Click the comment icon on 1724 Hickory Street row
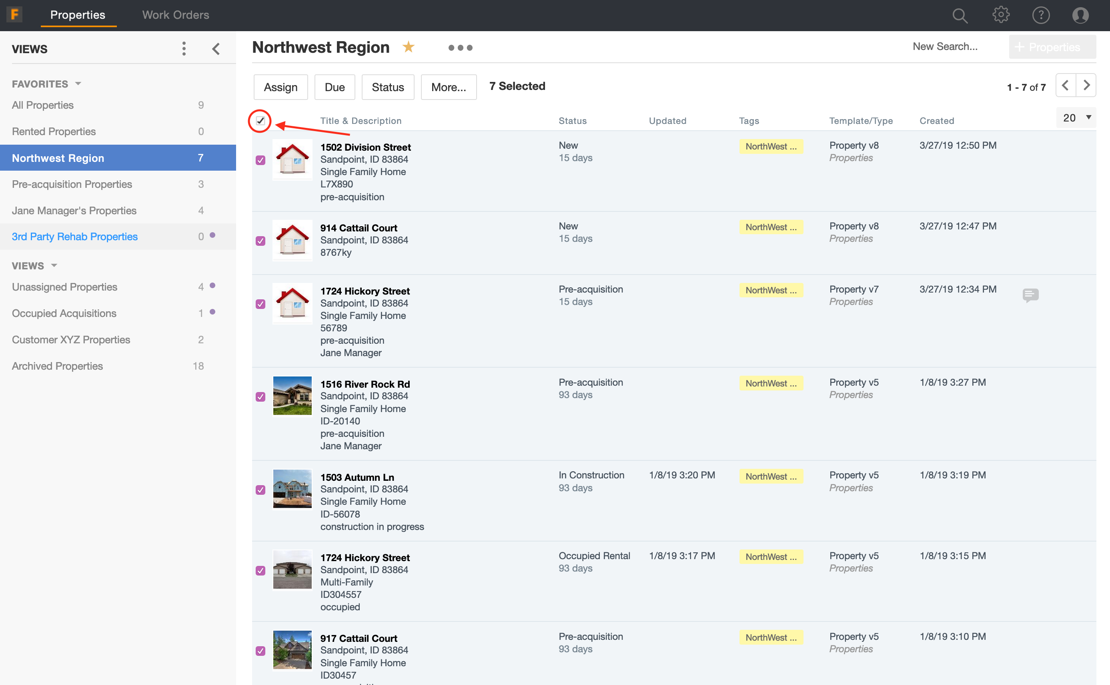 1030,295
